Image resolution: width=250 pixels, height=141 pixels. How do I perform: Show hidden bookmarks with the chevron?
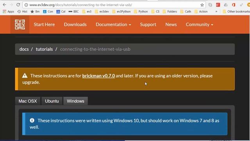(216, 11)
